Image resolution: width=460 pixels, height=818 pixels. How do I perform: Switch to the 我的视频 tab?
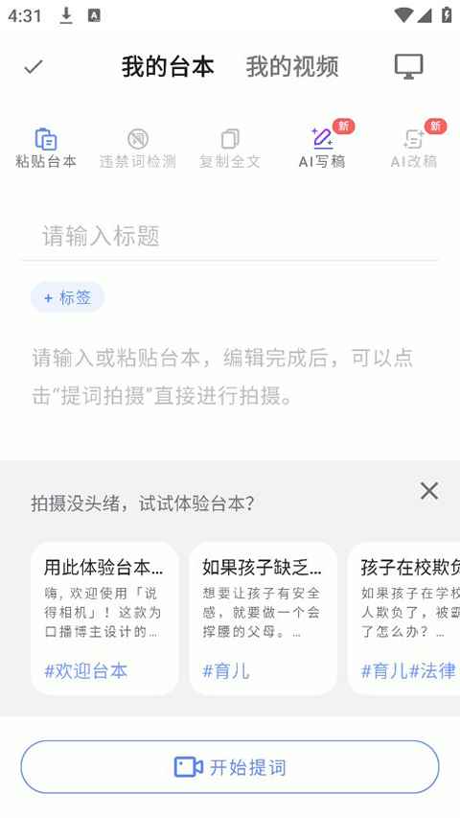(292, 67)
